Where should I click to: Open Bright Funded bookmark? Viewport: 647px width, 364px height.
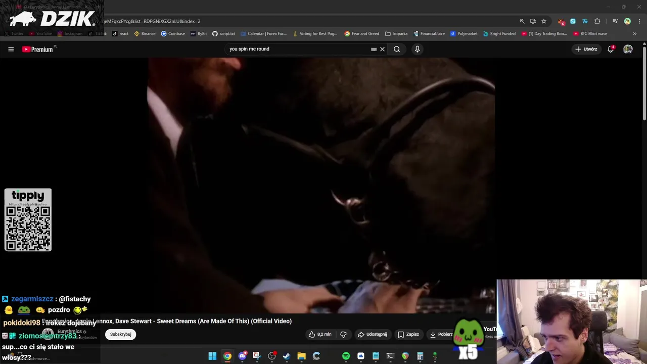tap(499, 34)
